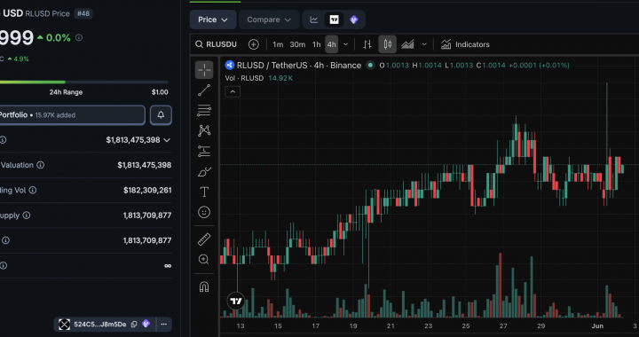Image resolution: width=639 pixels, height=337 pixels.
Task: Show info for $1,813,475,398 market cap
Action: [4, 140]
